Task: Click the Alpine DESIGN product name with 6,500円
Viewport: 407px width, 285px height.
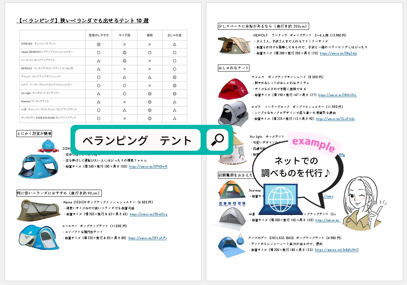Action: [108, 202]
